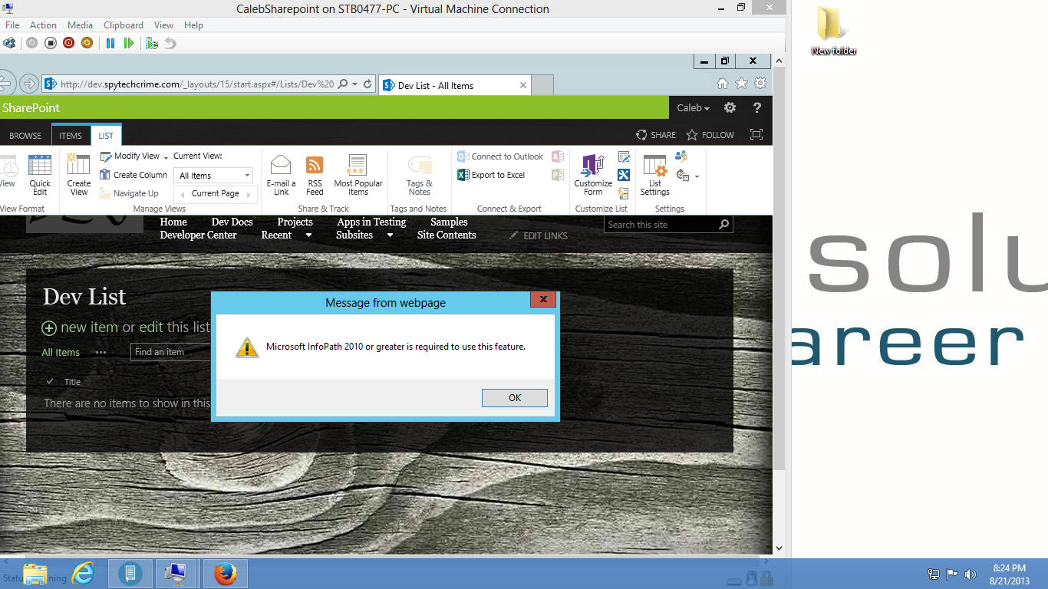This screenshot has width=1048, height=589.
Task: Click Connect to Outlook
Action: [500, 156]
